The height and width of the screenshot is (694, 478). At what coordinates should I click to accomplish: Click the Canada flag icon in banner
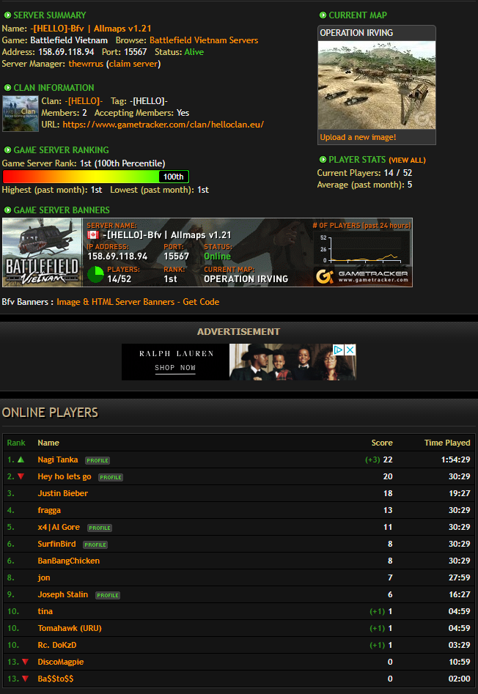(x=93, y=235)
